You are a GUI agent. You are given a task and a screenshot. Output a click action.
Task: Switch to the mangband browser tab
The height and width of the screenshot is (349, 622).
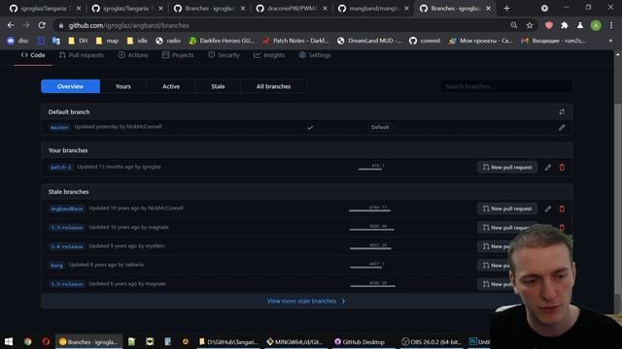coord(373,9)
